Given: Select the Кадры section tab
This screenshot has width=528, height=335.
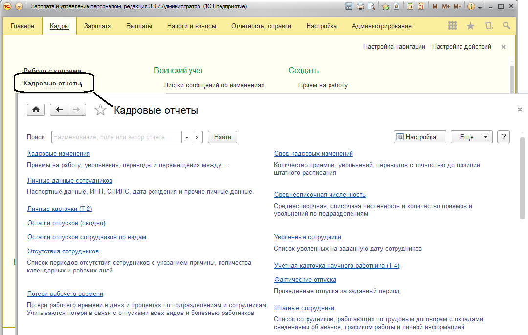Looking at the screenshot, I should (x=59, y=26).
